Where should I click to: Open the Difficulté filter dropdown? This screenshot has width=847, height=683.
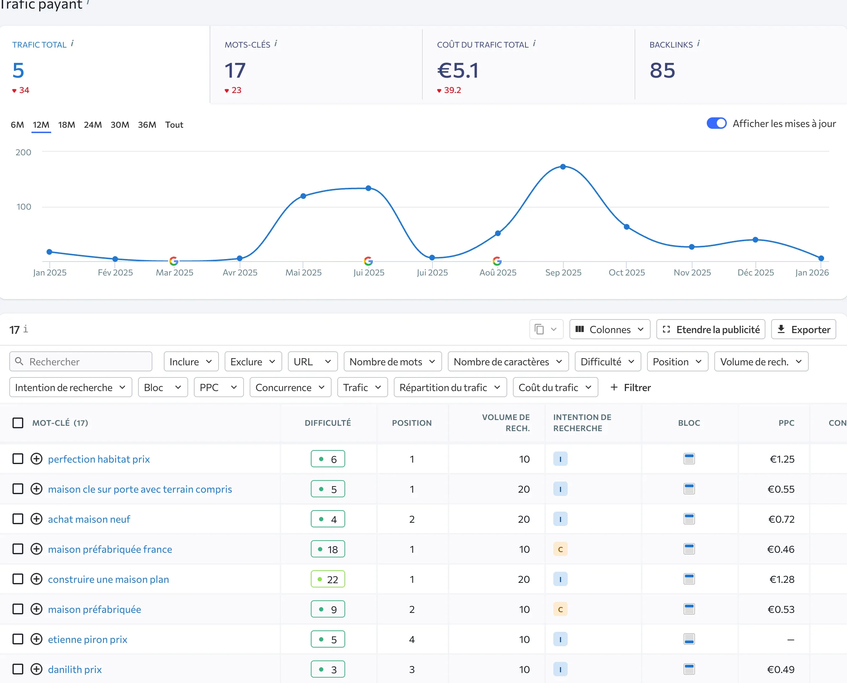click(x=607, y=362)
